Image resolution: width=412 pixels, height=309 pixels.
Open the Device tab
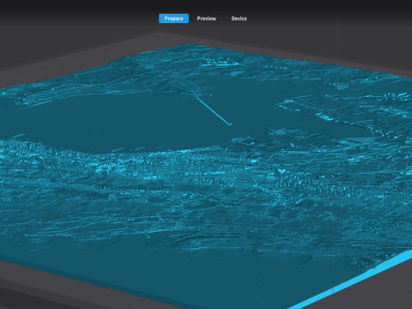[x=239, y=19]
